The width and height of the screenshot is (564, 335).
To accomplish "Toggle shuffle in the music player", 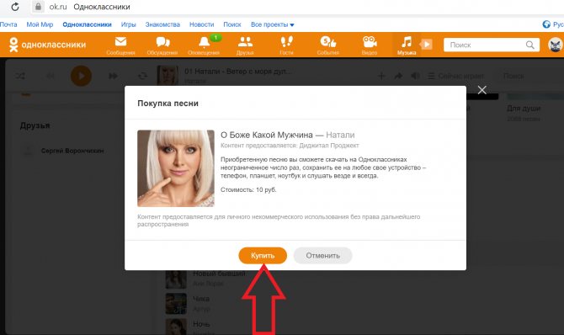I will [20, 76].
